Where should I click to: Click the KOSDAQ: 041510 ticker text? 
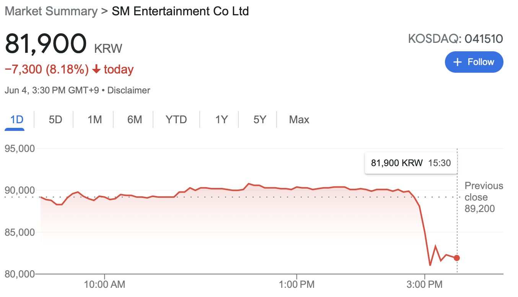click(x=455, y=39)
